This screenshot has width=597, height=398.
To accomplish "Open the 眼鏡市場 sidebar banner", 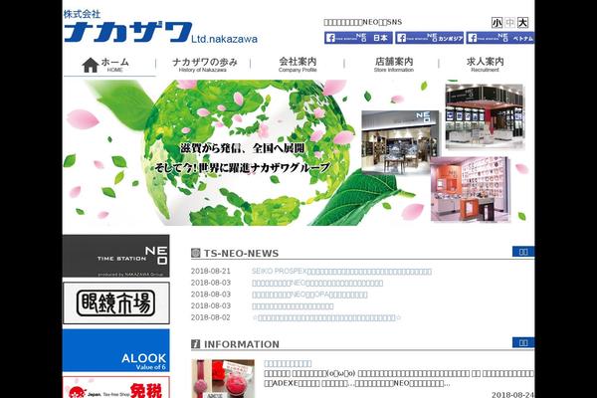I will (x=116, y=303).
